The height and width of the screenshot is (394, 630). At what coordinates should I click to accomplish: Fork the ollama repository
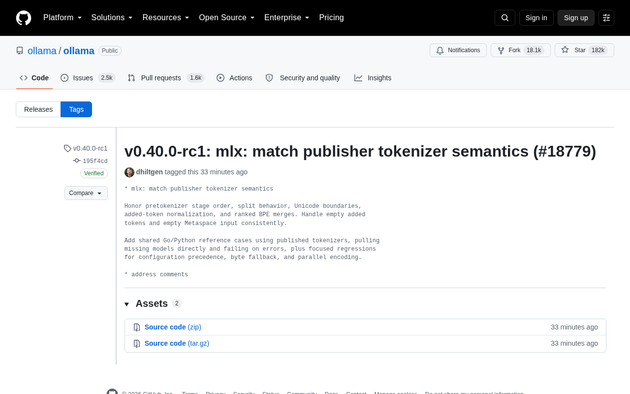point(521,50)
